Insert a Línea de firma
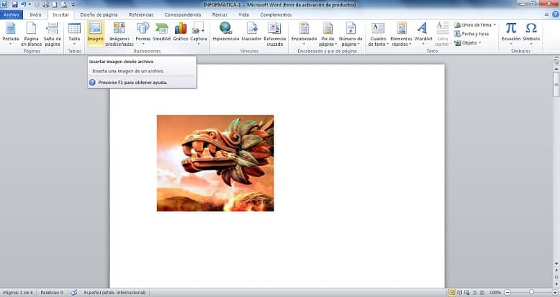Screen dimensions: 560x297 coord(475,25)
